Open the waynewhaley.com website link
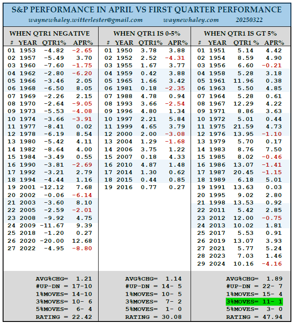Screen dimensions: 294x325 tap(191, 20)
